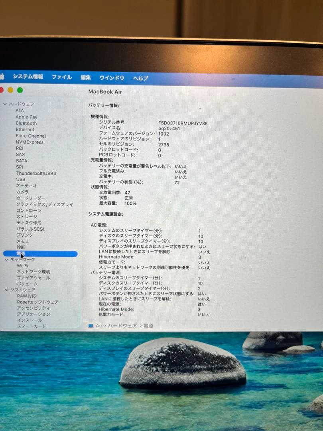This screenshot has width=323, height=431.
Task: Collapse the ハードウェア section
Action: click(x=5, y=104)
